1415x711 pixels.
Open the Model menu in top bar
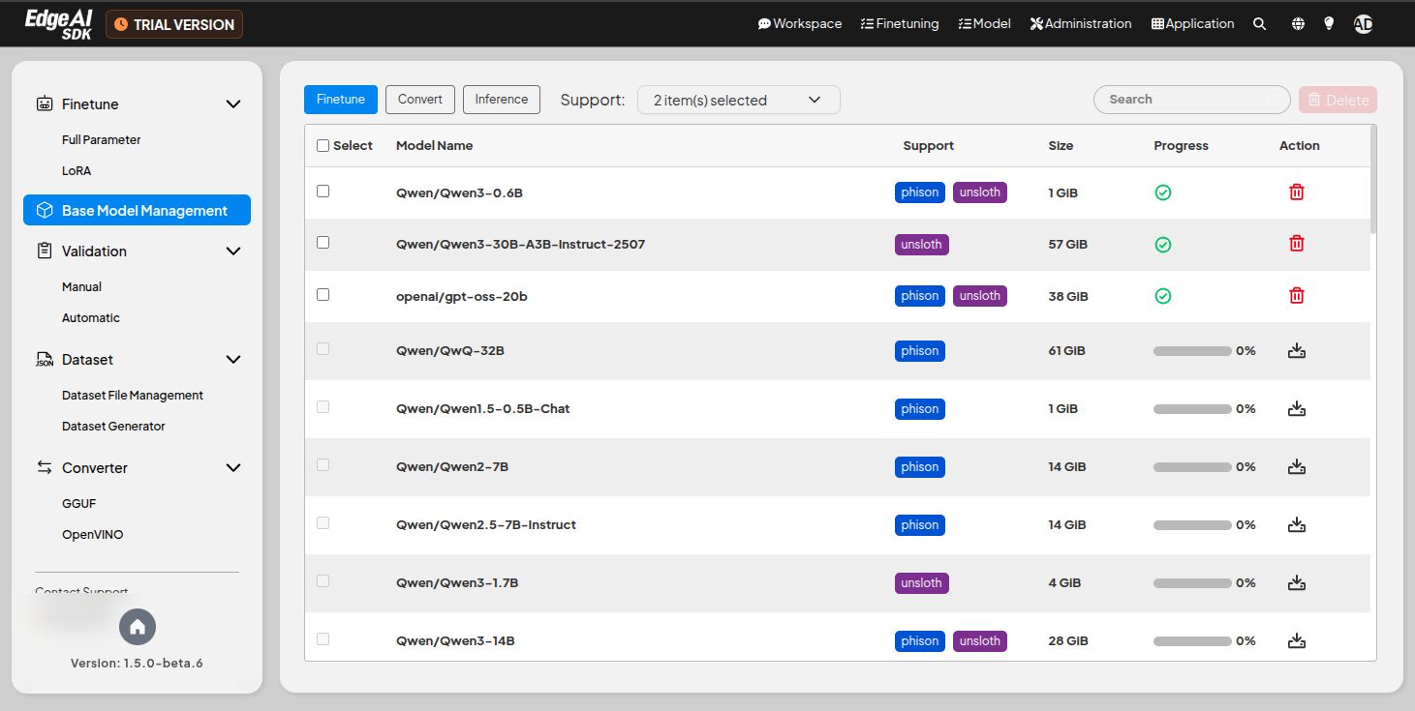(x=984, y=24)
